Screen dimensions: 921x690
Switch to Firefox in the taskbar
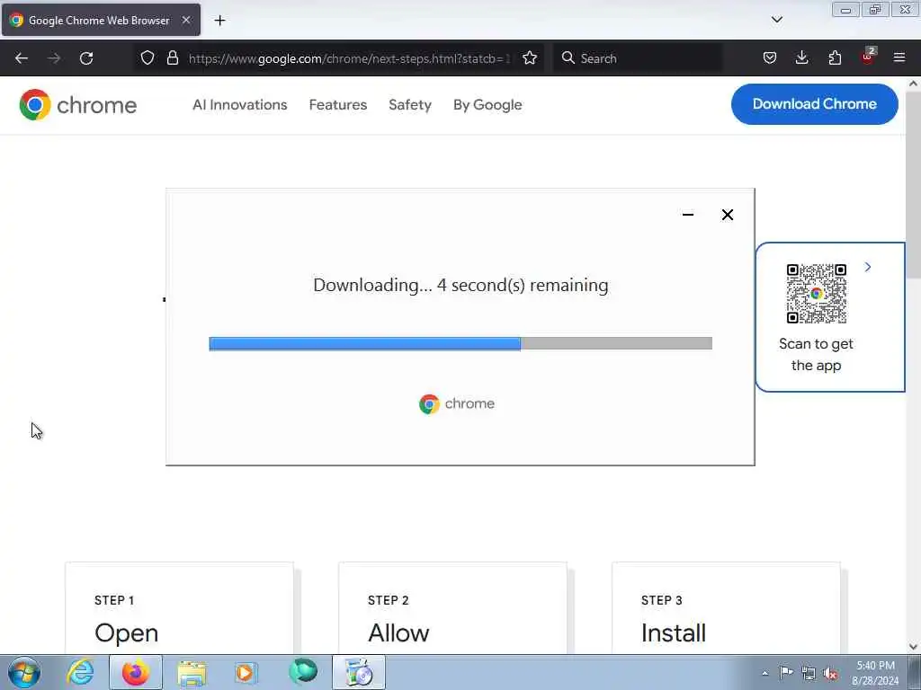click(x=136, y=672)
